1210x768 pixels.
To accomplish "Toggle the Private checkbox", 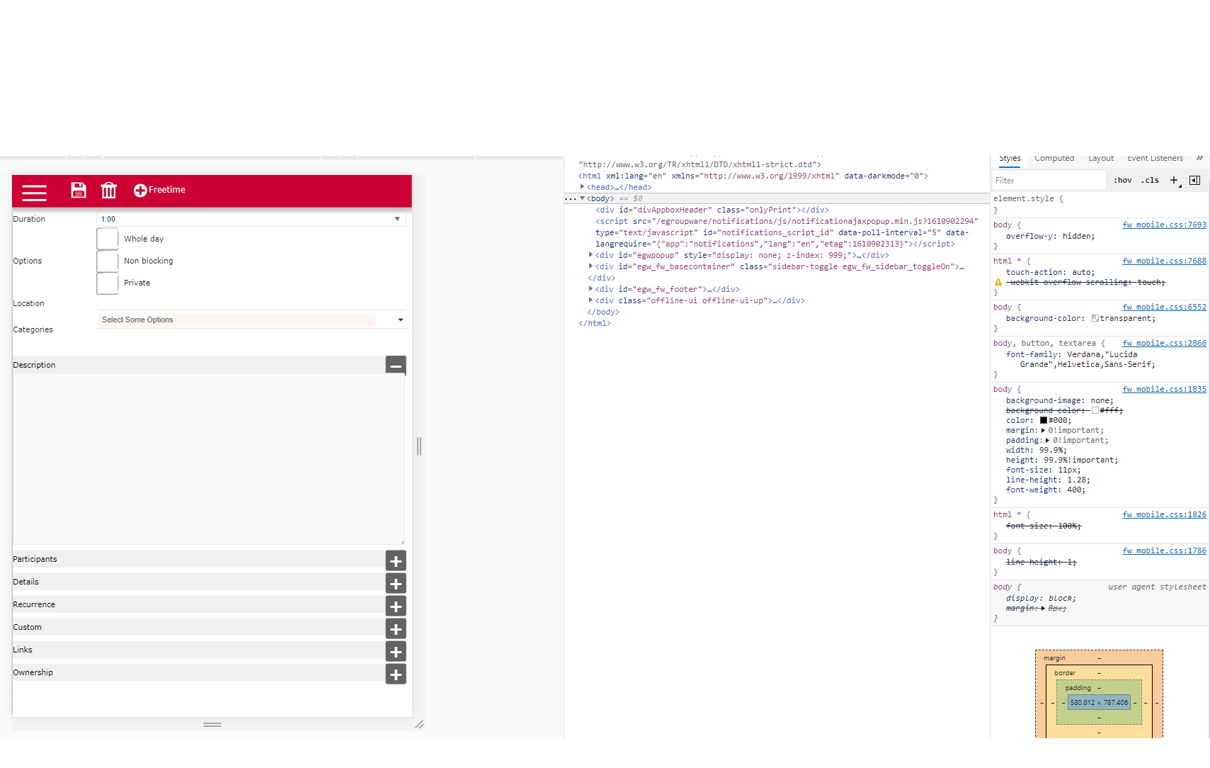I will pyautogui.click(x=108, y=283).
